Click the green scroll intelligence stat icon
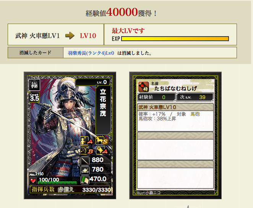 (x=85, y=180)
